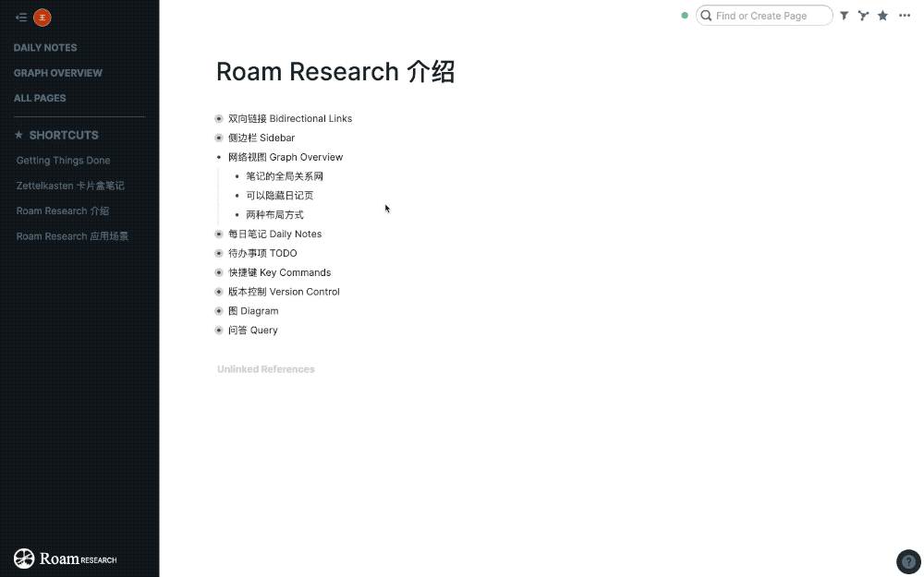
Task: Open the Roam Research 应用场景 shortcut
Action: point(72,236)
